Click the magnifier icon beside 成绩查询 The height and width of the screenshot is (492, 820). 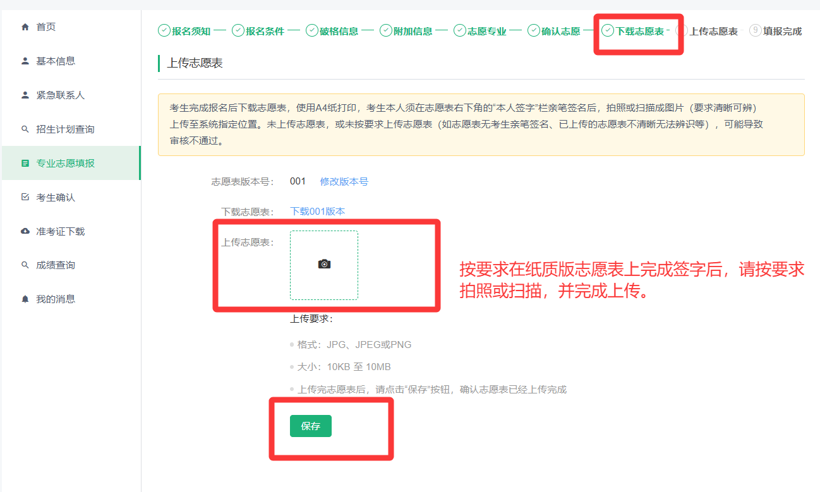click(25, 265)
